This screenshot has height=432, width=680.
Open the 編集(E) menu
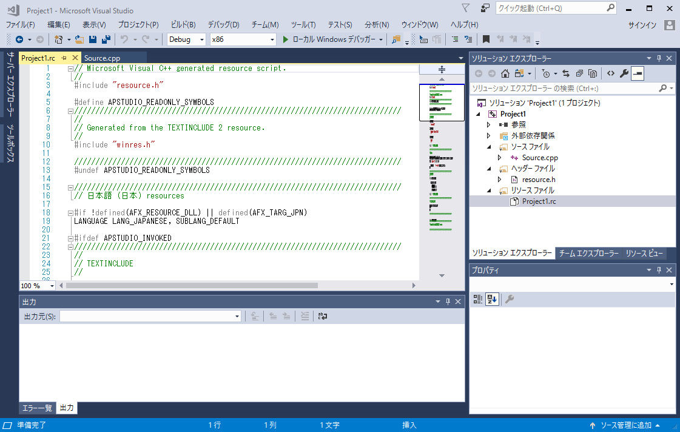click(59, 25)
